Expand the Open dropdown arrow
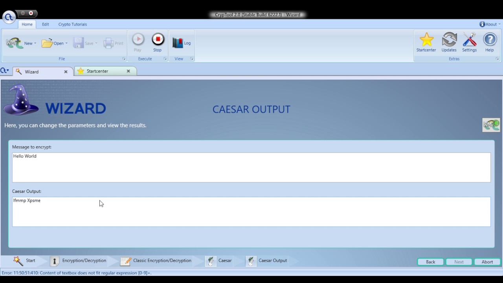The height and width of the screenshot is (283, 503). point(66,43)
